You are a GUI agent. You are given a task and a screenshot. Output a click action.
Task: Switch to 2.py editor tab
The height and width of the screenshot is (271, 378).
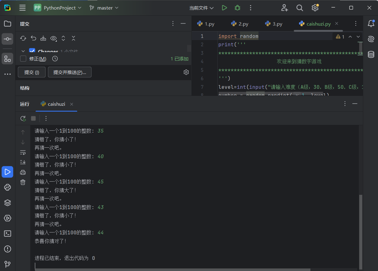[240, 24]
